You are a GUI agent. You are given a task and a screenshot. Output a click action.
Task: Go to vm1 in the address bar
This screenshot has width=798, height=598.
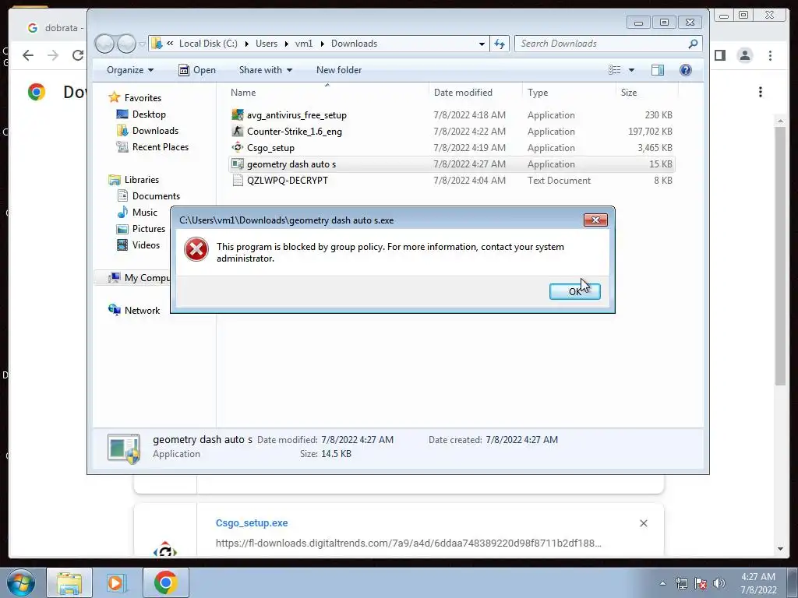click(304, 44)
